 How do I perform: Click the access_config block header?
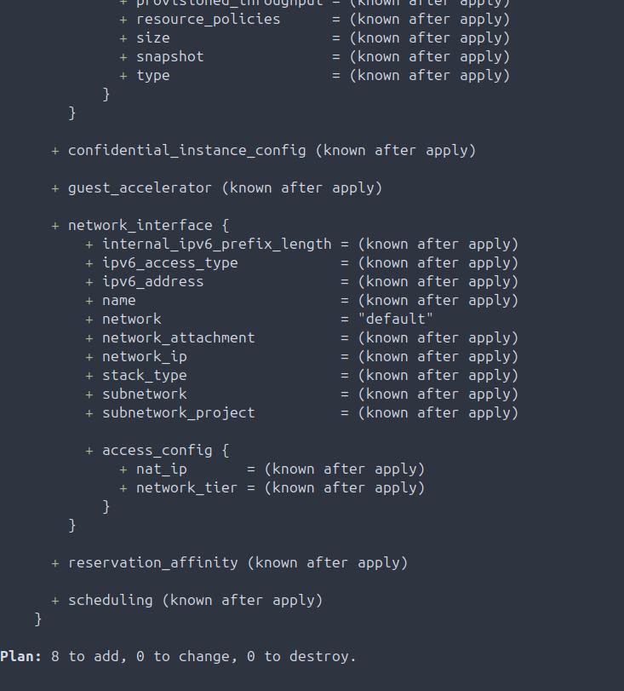tap(157, 450)
